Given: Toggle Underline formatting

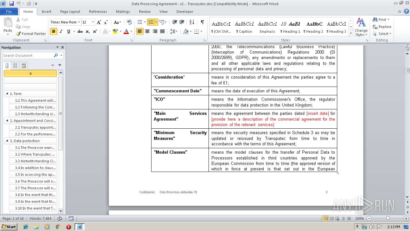Looking at the screenshot, I should [68, 31].
